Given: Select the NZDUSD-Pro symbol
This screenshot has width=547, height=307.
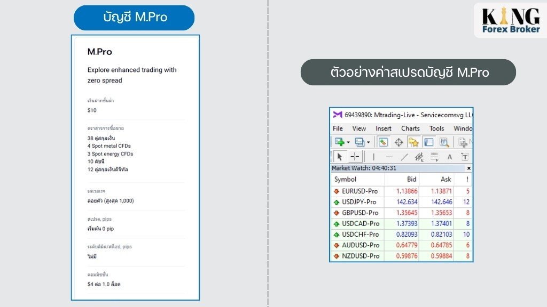Looking at the screenshot, I should (361, 256).
